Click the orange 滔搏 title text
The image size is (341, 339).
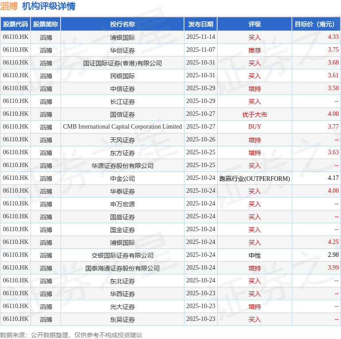tap(9, 6)
